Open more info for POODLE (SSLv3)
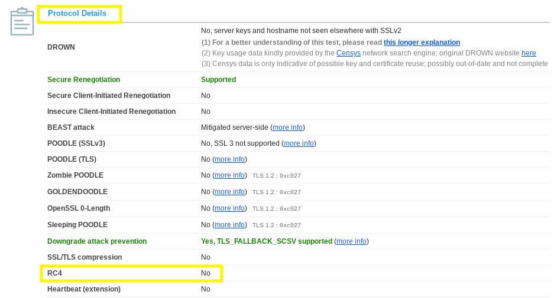557x298 pixels. (299, 143)
